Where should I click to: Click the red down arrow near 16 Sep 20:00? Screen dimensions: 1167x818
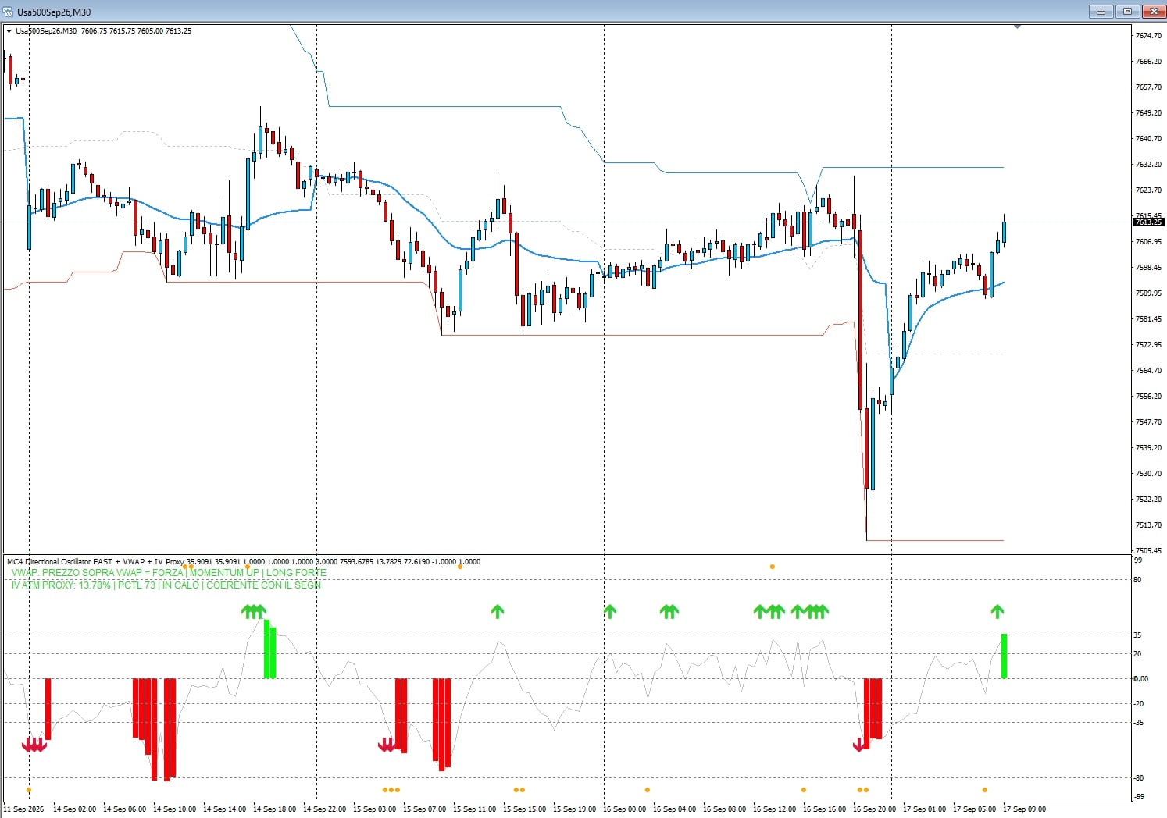tap(859, 745)
